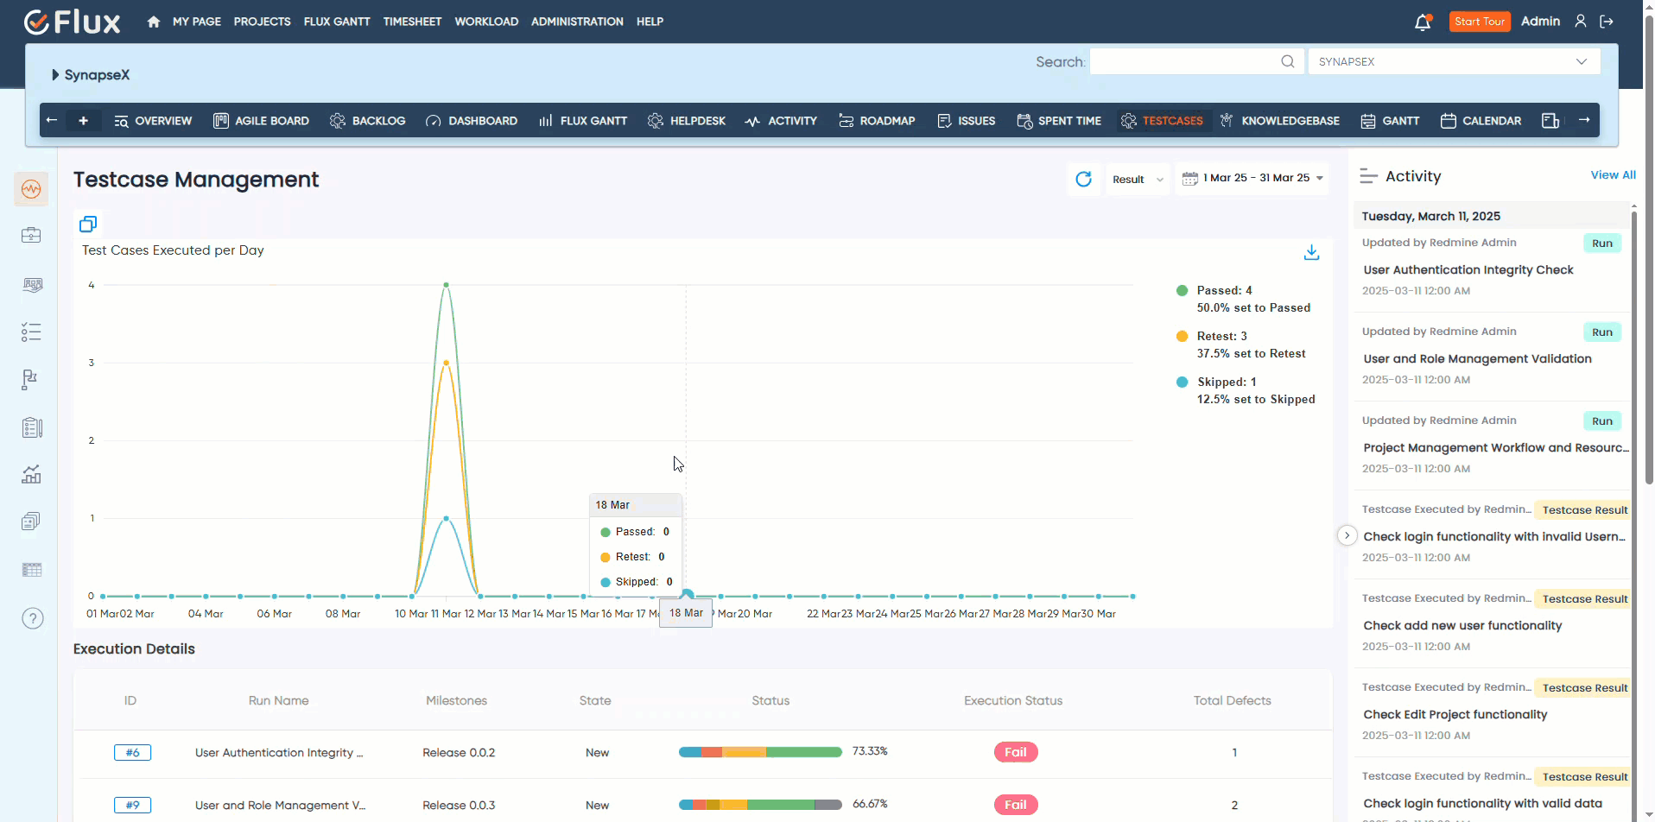Viewport: 1655px width, 822px height.
Task: Click the sign out icon
Action: [x=1607, y=22]
